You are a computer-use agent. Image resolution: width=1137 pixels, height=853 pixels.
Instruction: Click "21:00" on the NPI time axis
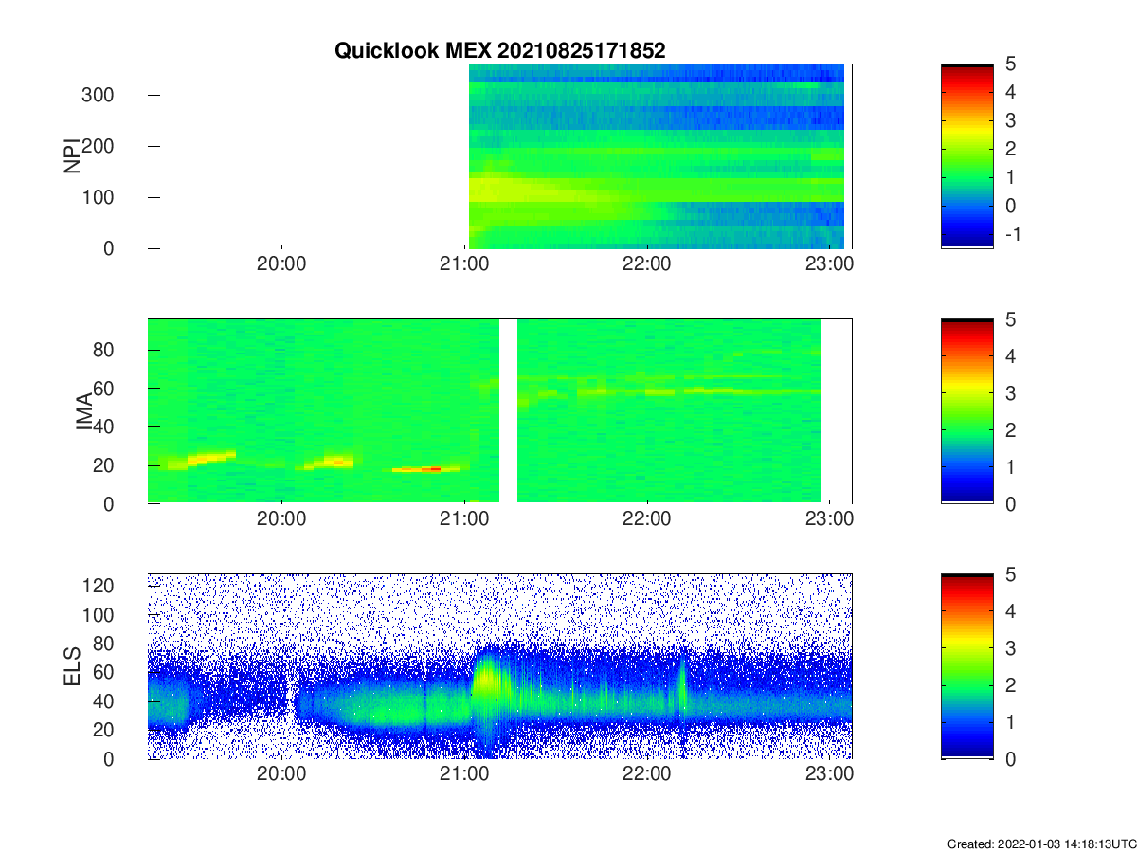pos(464,264)
